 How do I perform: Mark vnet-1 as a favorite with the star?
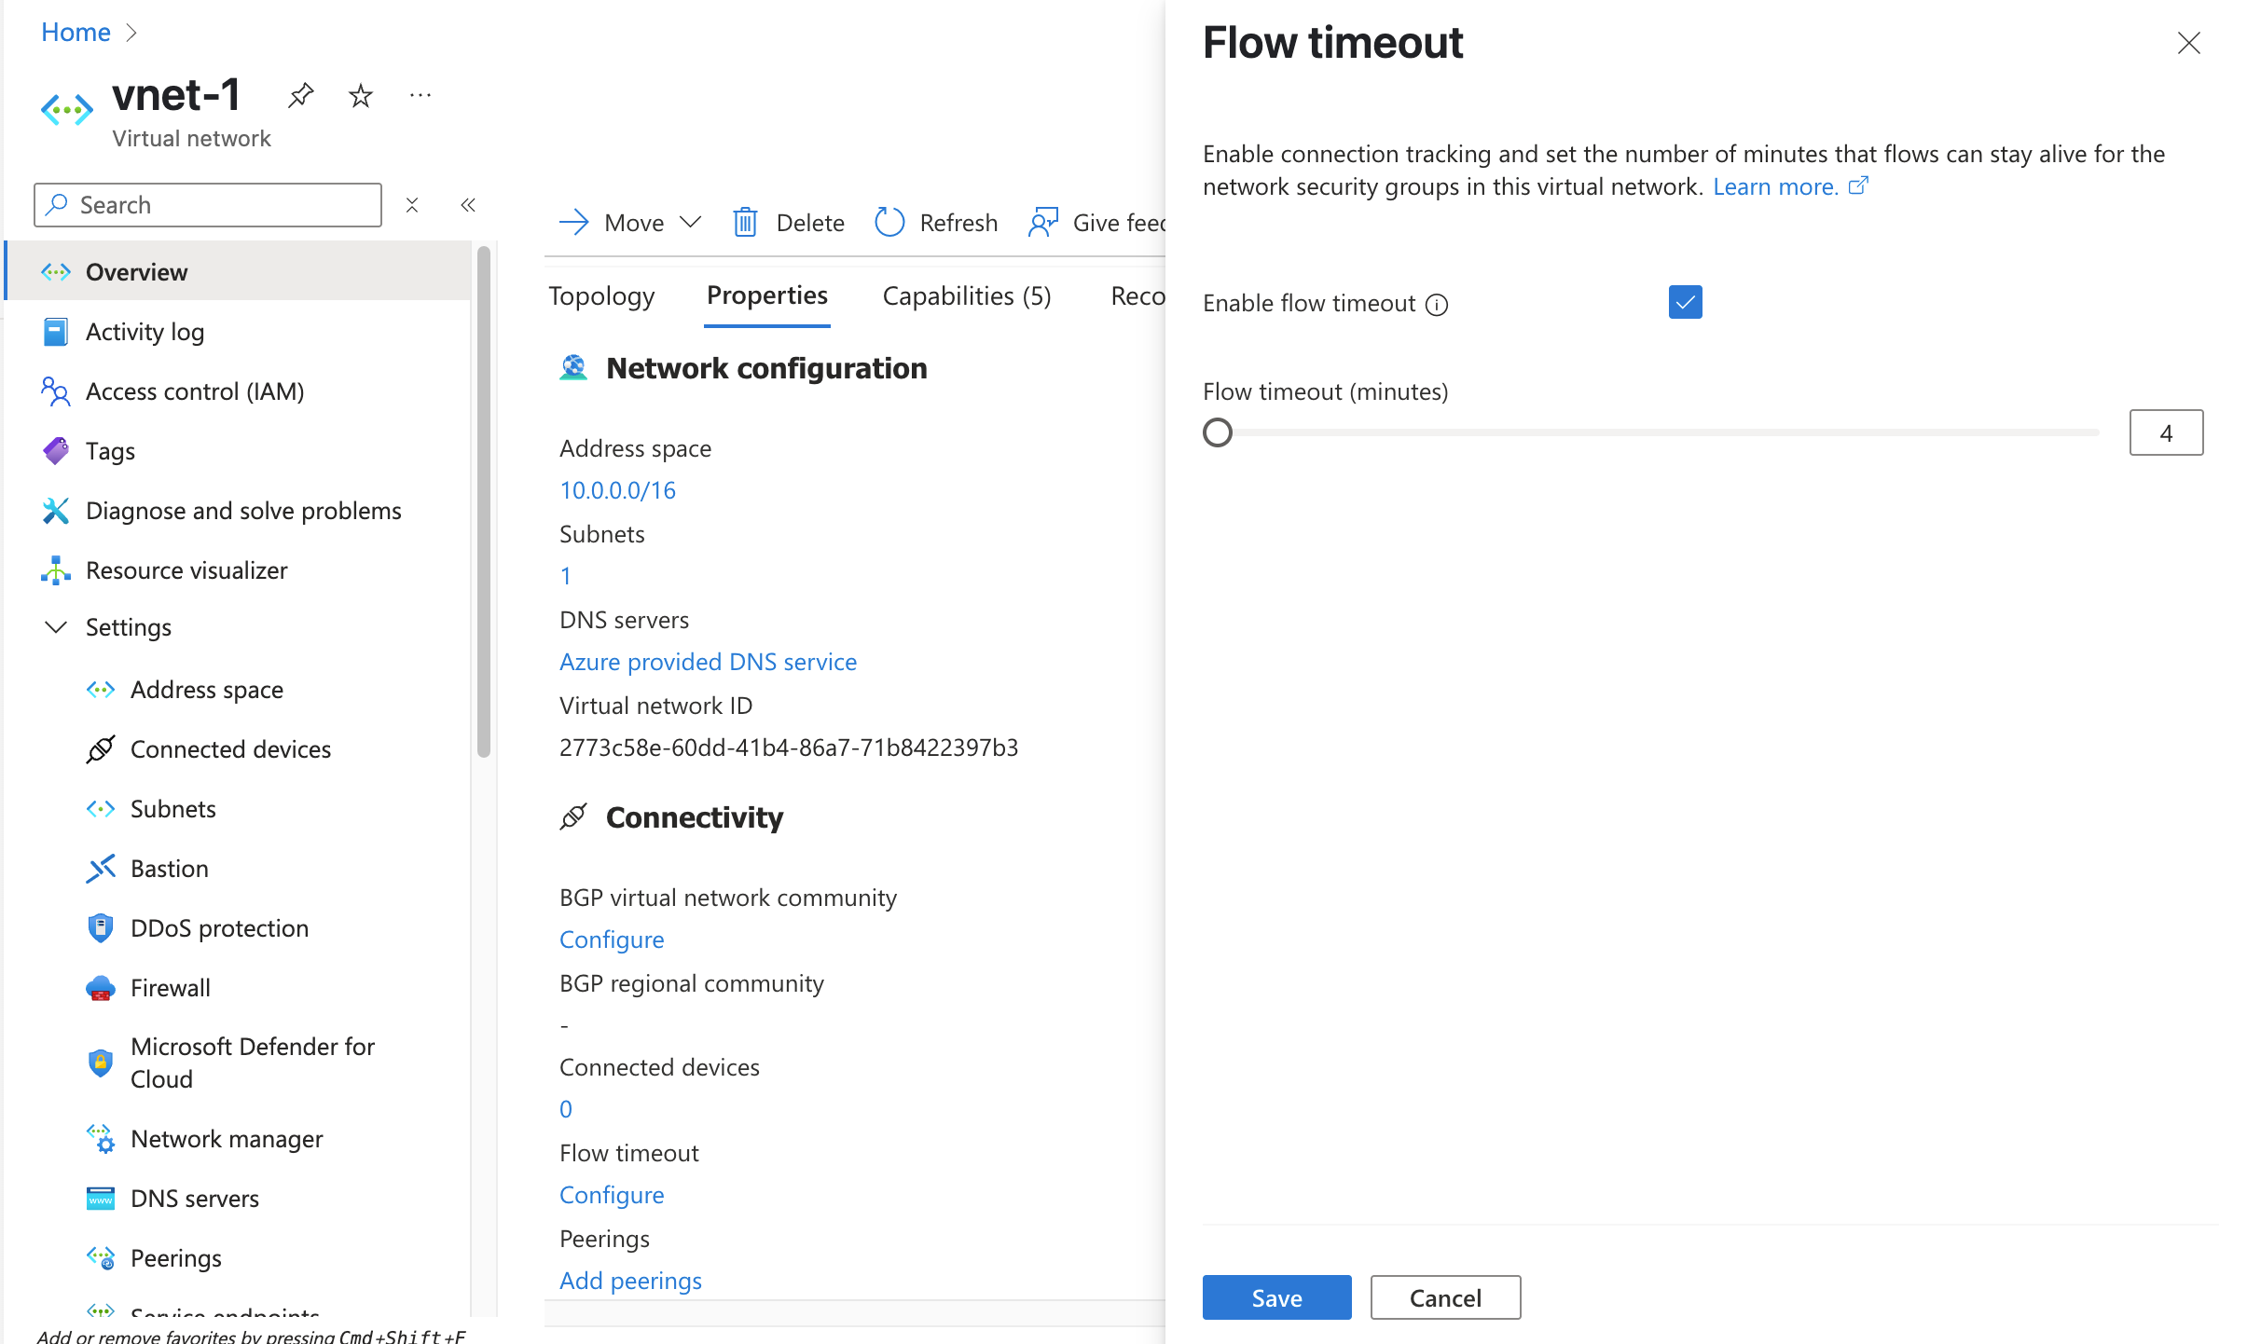pos(361,96)
